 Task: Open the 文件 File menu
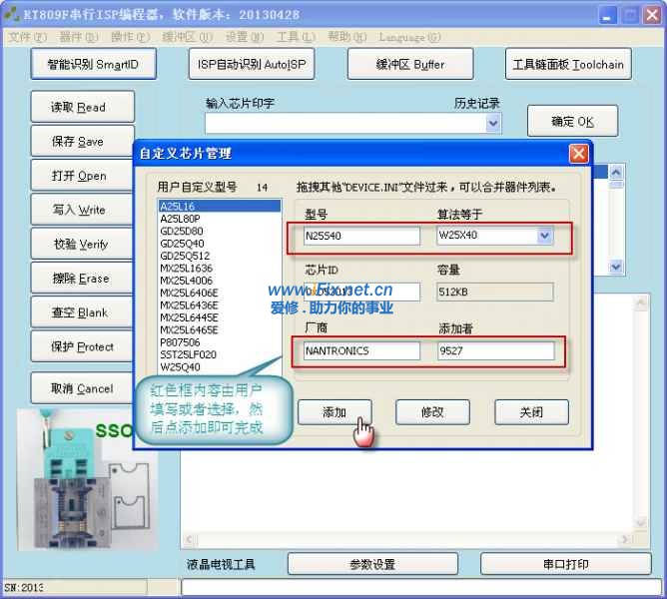27,37
